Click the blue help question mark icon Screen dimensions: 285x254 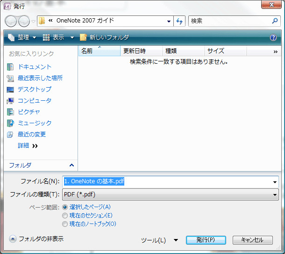(273, 37)
